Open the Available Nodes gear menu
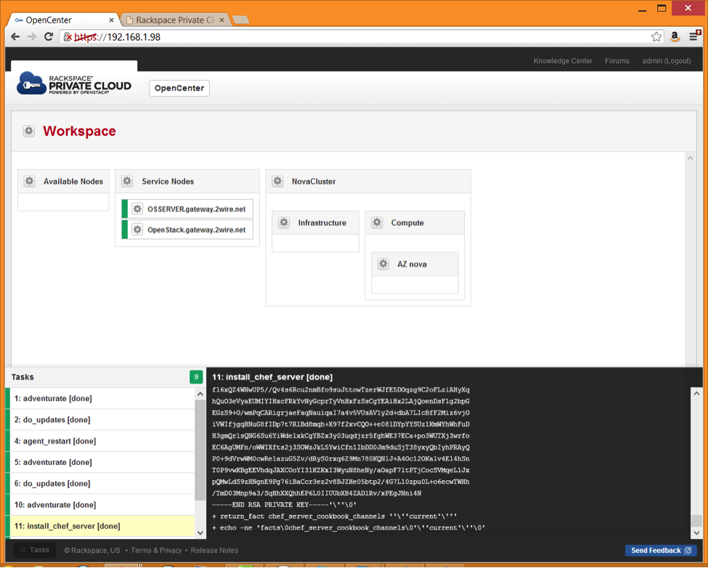708x568 pixels. coord(29,181)
